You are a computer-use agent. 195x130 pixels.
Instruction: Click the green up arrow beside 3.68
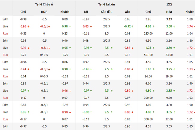coord(175,26)
